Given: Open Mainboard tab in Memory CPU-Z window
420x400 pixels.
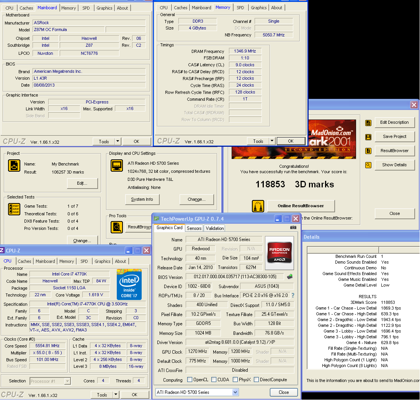Looking at the screenshot, I should 201,8.
